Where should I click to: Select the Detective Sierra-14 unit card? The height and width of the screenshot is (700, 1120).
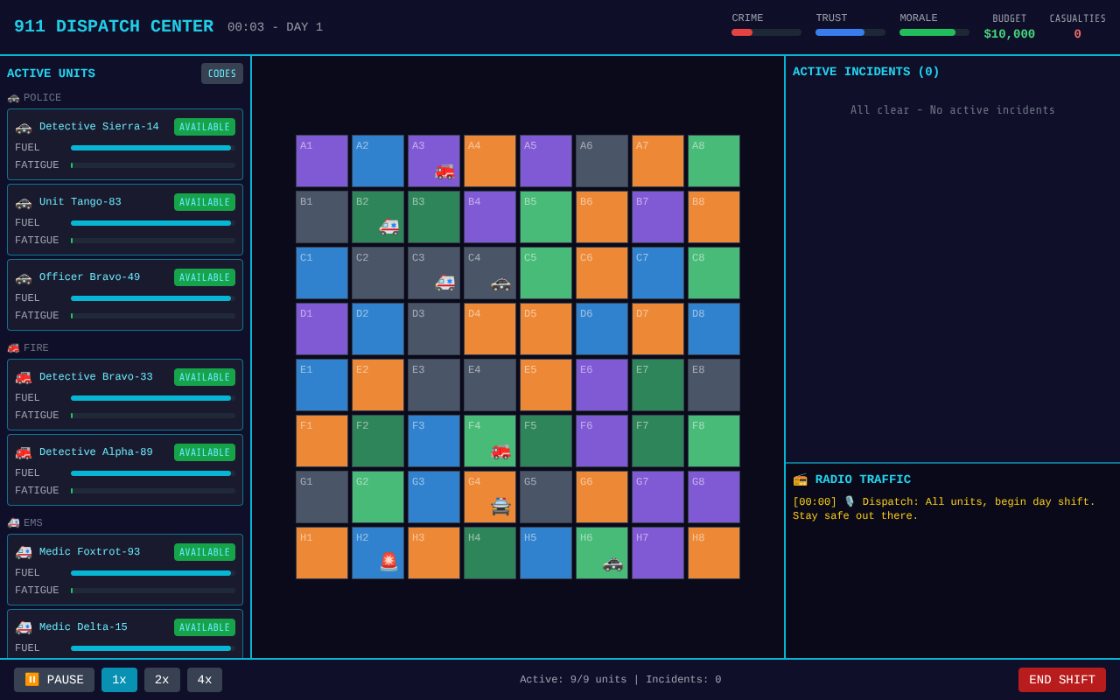125,144
